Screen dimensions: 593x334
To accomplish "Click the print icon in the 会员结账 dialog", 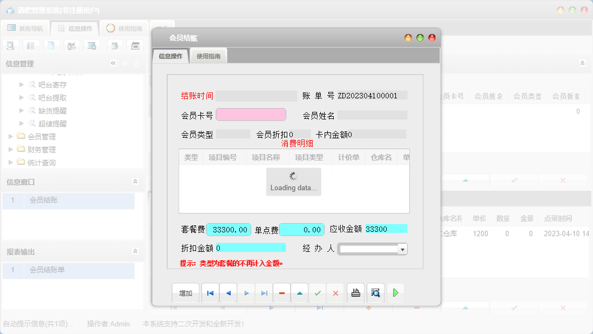I will [x=355, y=292].
